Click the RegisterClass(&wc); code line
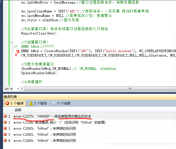The image size is (176, 149). tap(40, 33)
